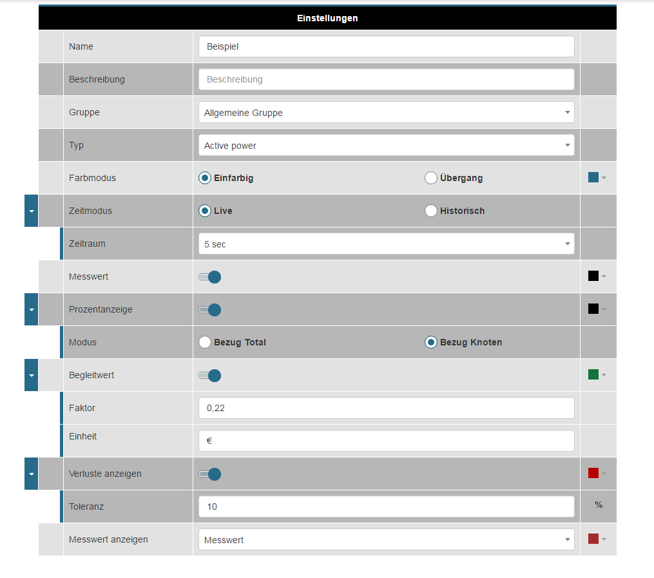Open the Typ dropdown showing Active power
This screenshot has width=654, height=578.
pos(386,146)
